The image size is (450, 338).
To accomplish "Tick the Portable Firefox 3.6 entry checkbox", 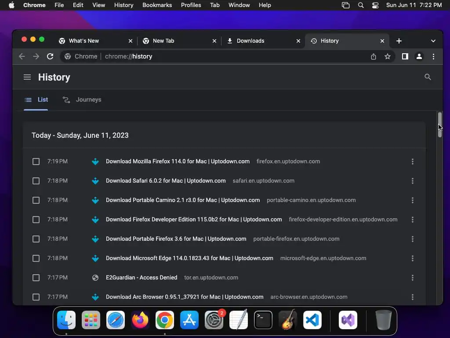I will (36, 239).
